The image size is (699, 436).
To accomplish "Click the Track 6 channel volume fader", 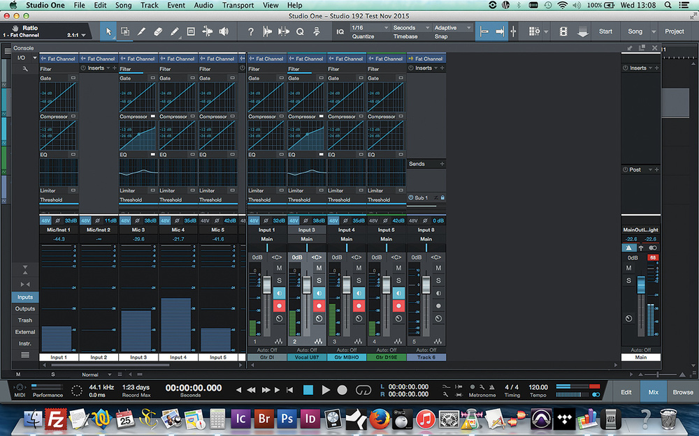I will (x=426, y=286).
